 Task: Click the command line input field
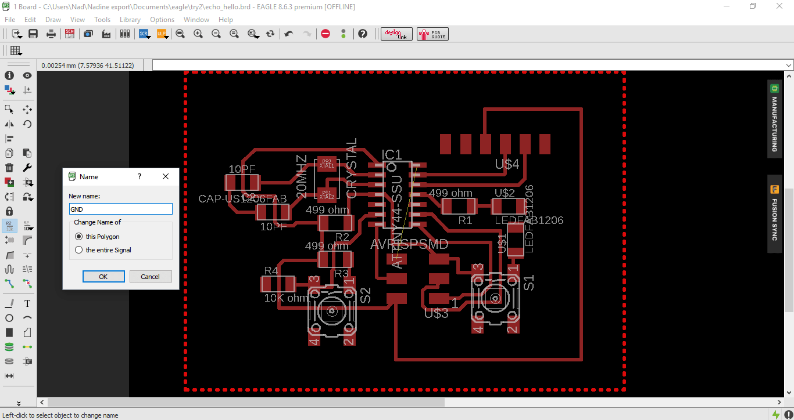pos(468,65)
